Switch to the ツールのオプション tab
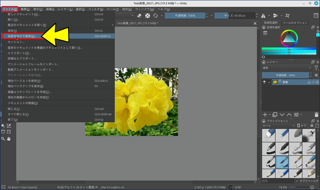The width and height of the screenshot is (320, 190). click(x=295, y=23)
